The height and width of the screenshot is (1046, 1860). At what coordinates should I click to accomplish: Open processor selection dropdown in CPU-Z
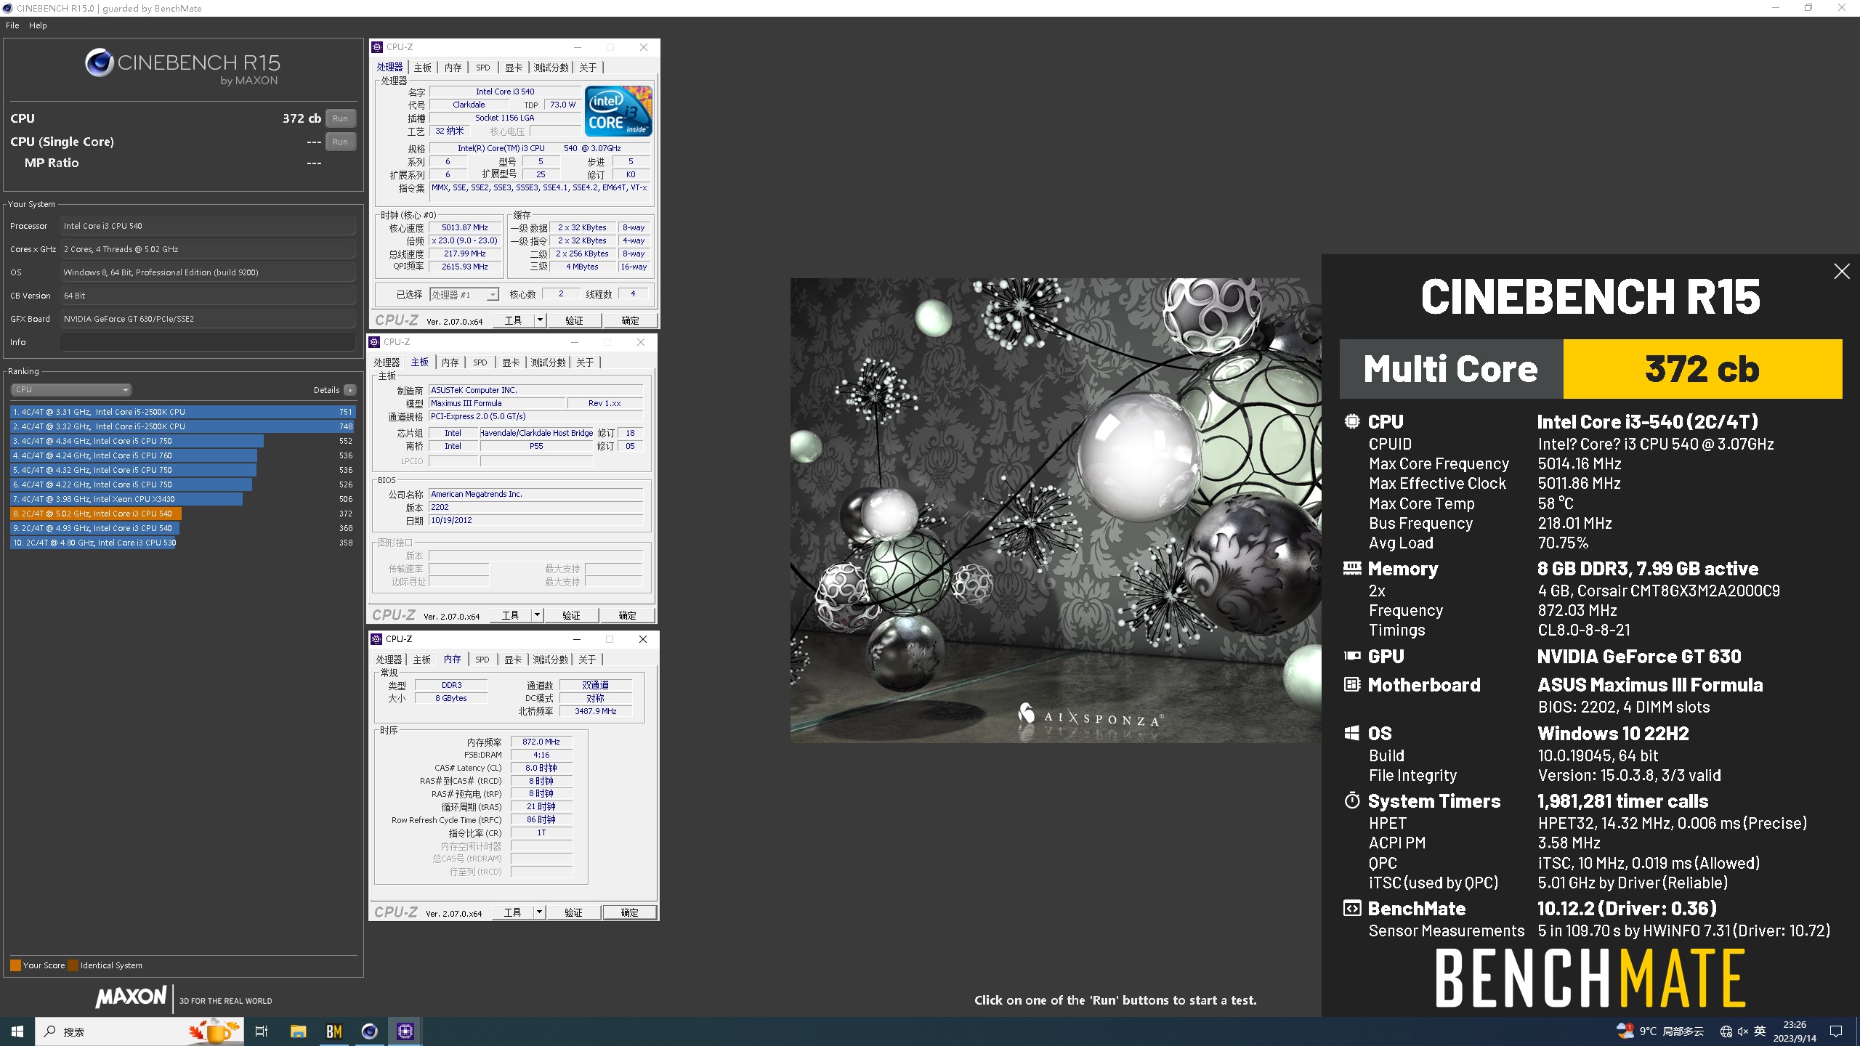(464, 294)
